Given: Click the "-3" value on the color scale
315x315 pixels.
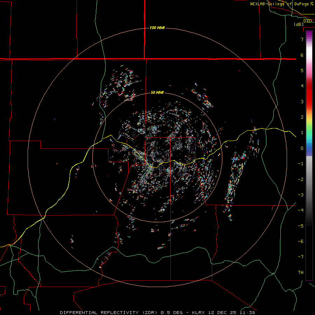Looking at the screenshot, I should [301, 195].
